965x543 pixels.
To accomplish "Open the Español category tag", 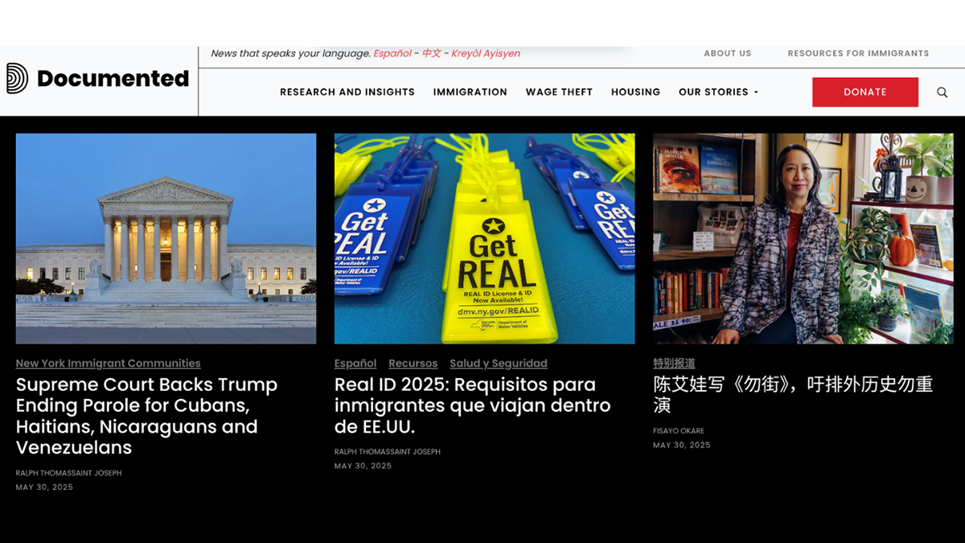I will [355, 364].
